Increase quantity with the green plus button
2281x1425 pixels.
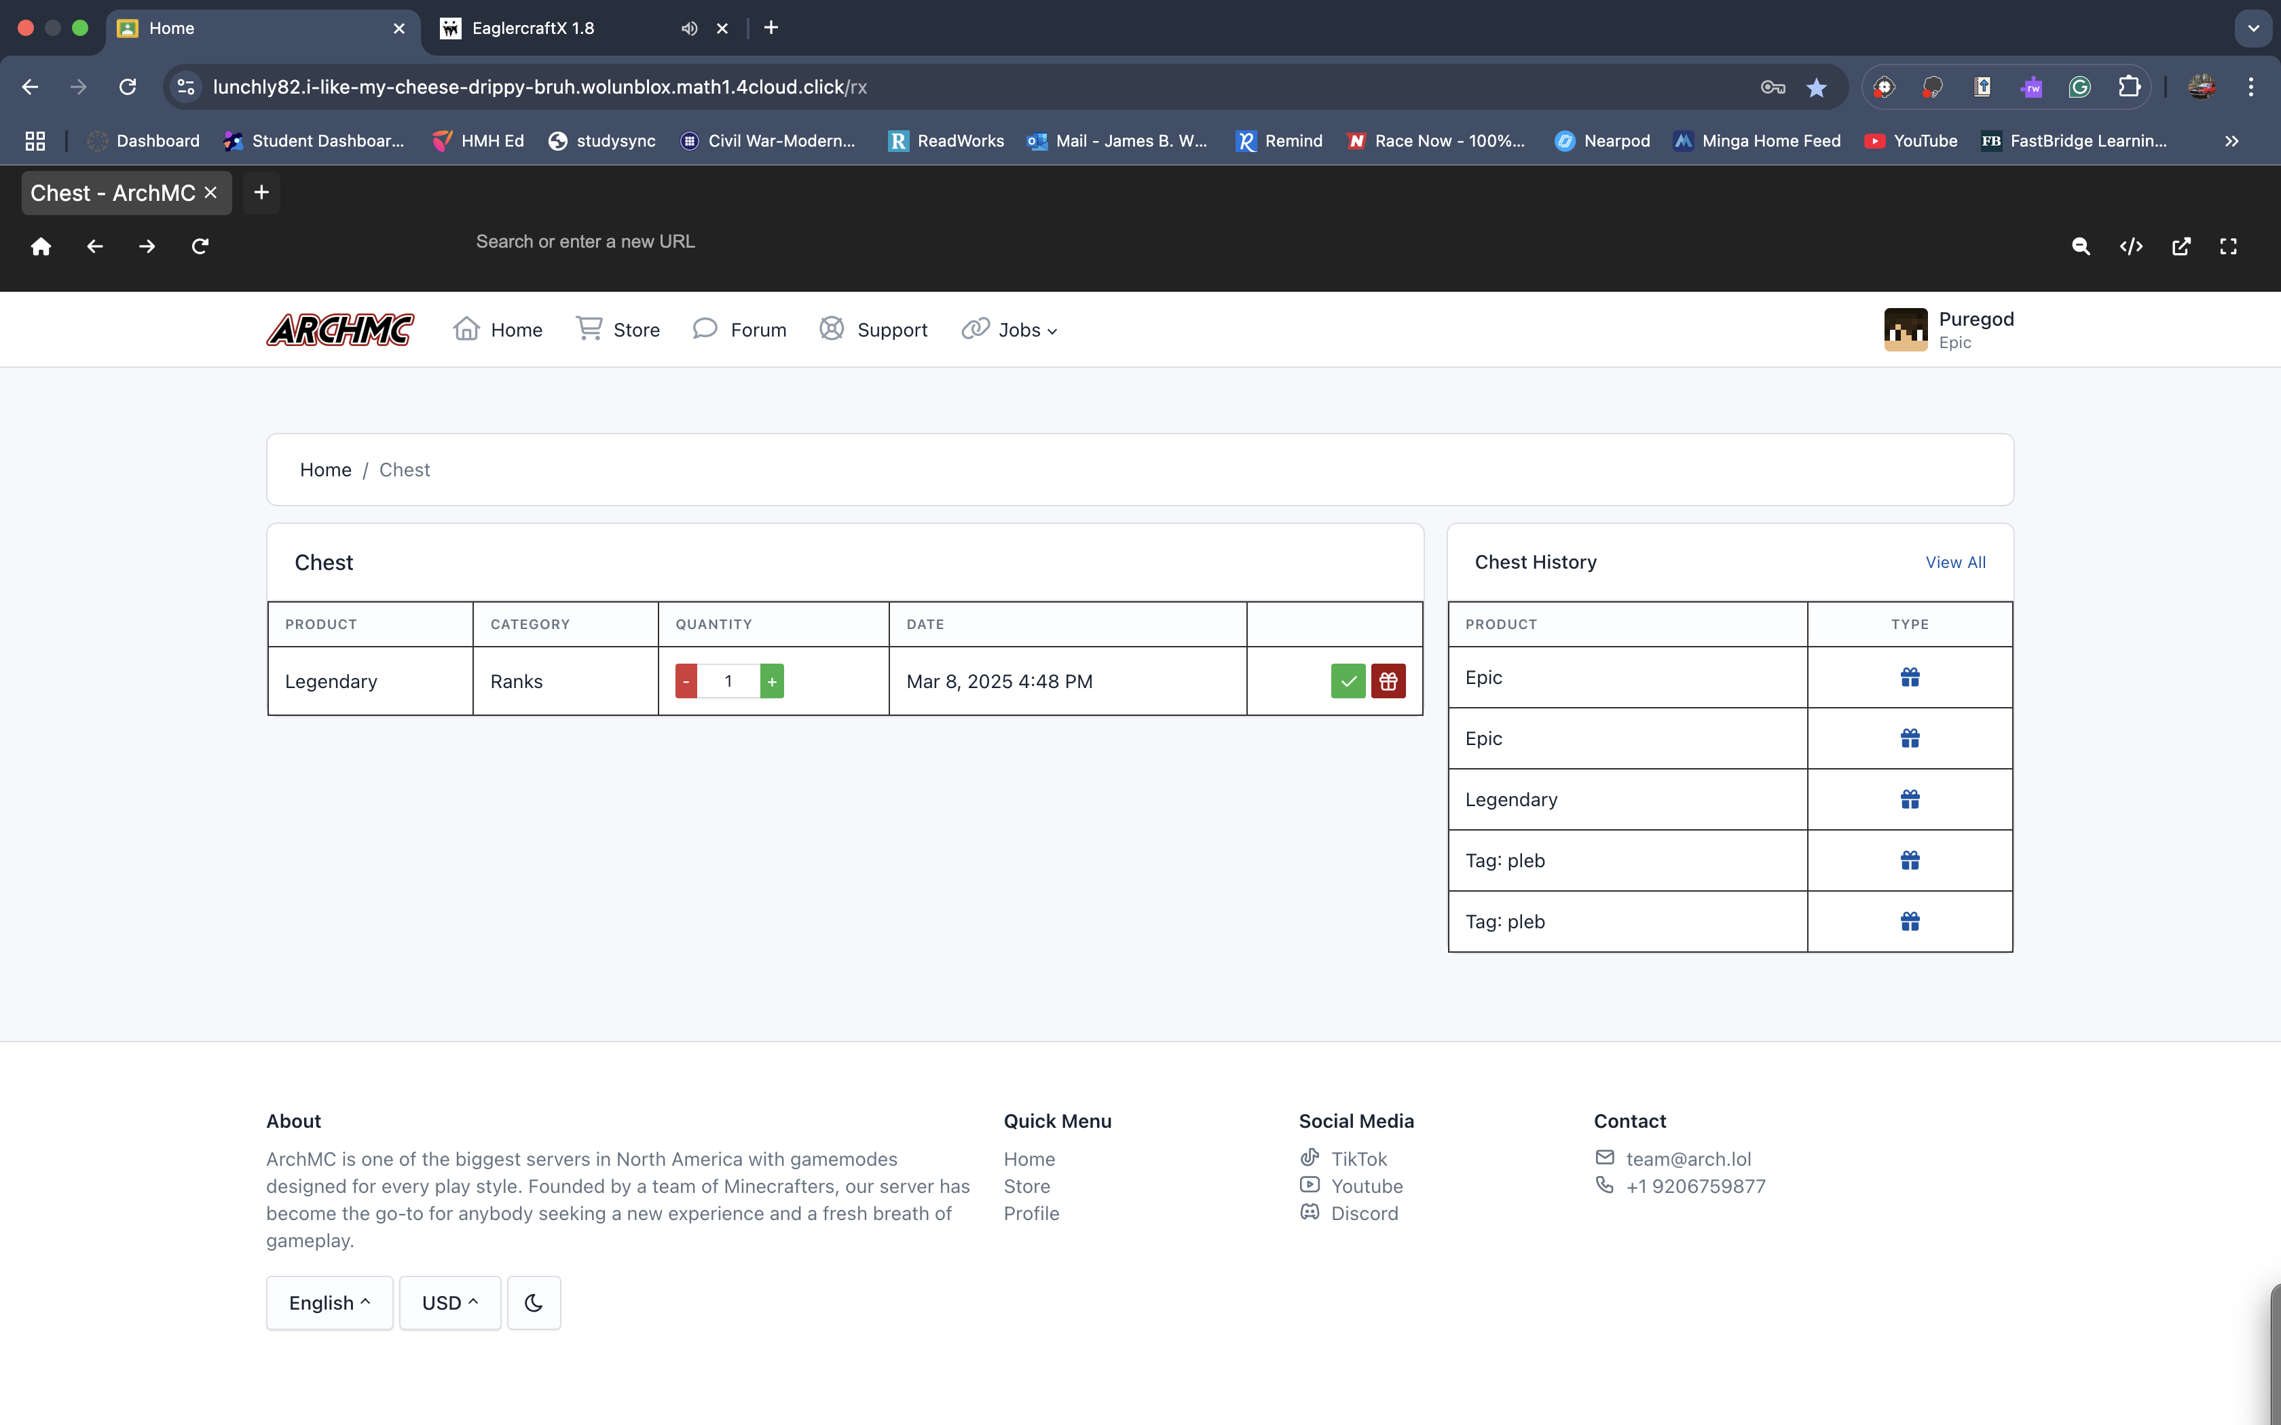click(x=772, y=681)
